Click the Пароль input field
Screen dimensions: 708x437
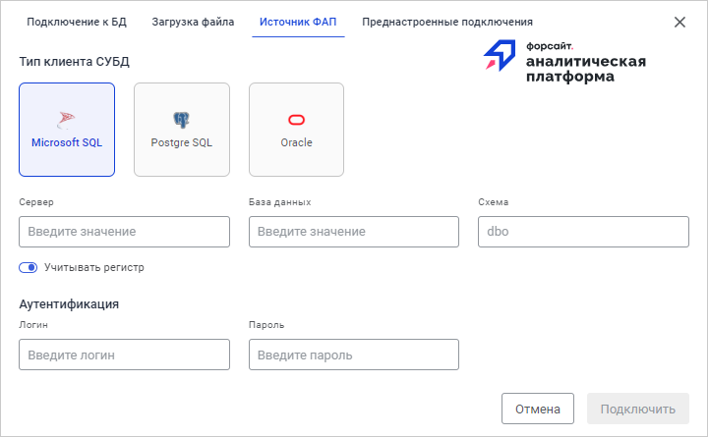pyautogui.click(x=353, y=355)
